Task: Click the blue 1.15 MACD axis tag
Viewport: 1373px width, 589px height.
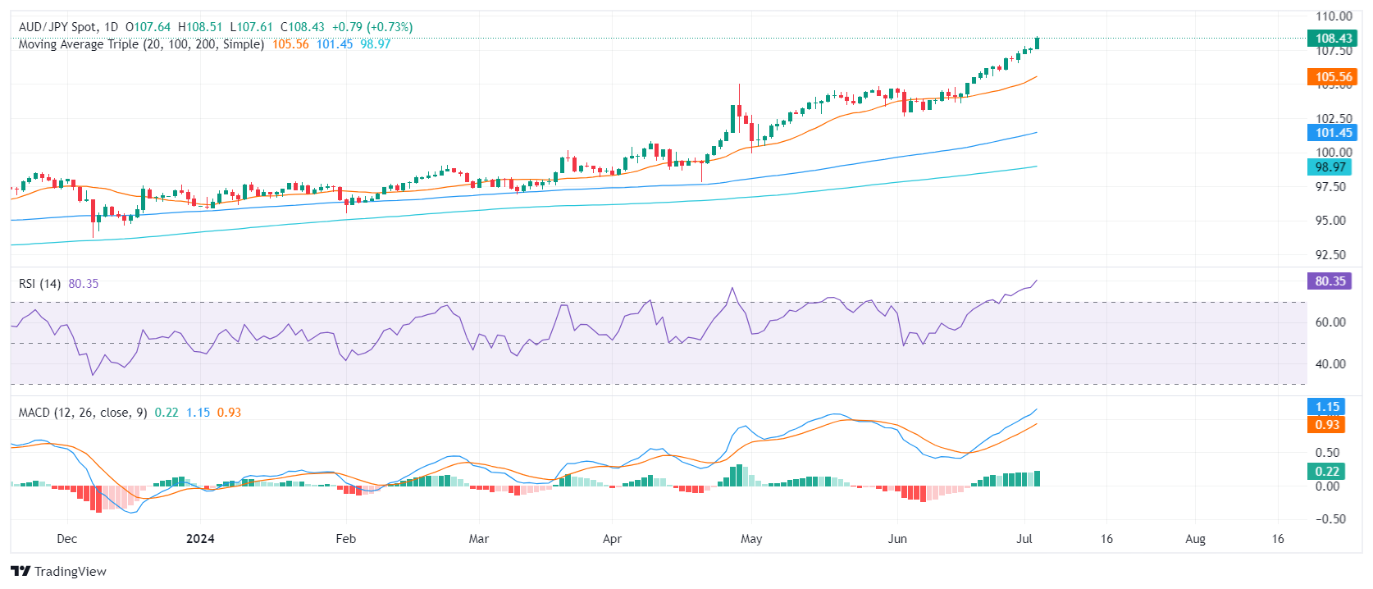Action: coord(1327,407)
